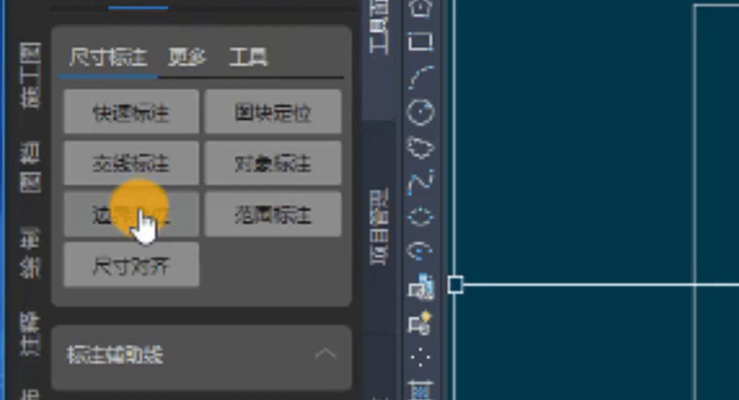739x400 pixels.
Task: Switch to the 更多 tab
Action: 187,57
